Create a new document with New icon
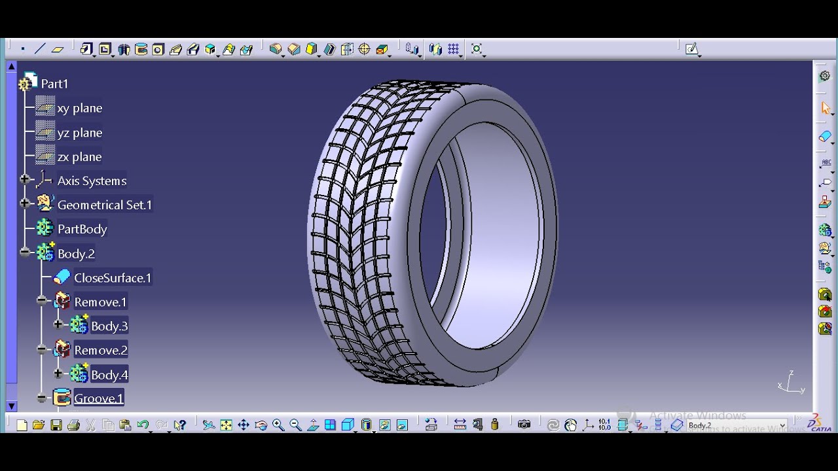 pyautogui.click(x=22, y=425)
